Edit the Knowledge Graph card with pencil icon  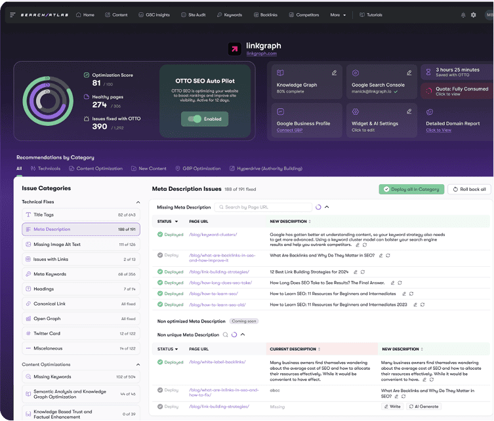pos(334,73)
